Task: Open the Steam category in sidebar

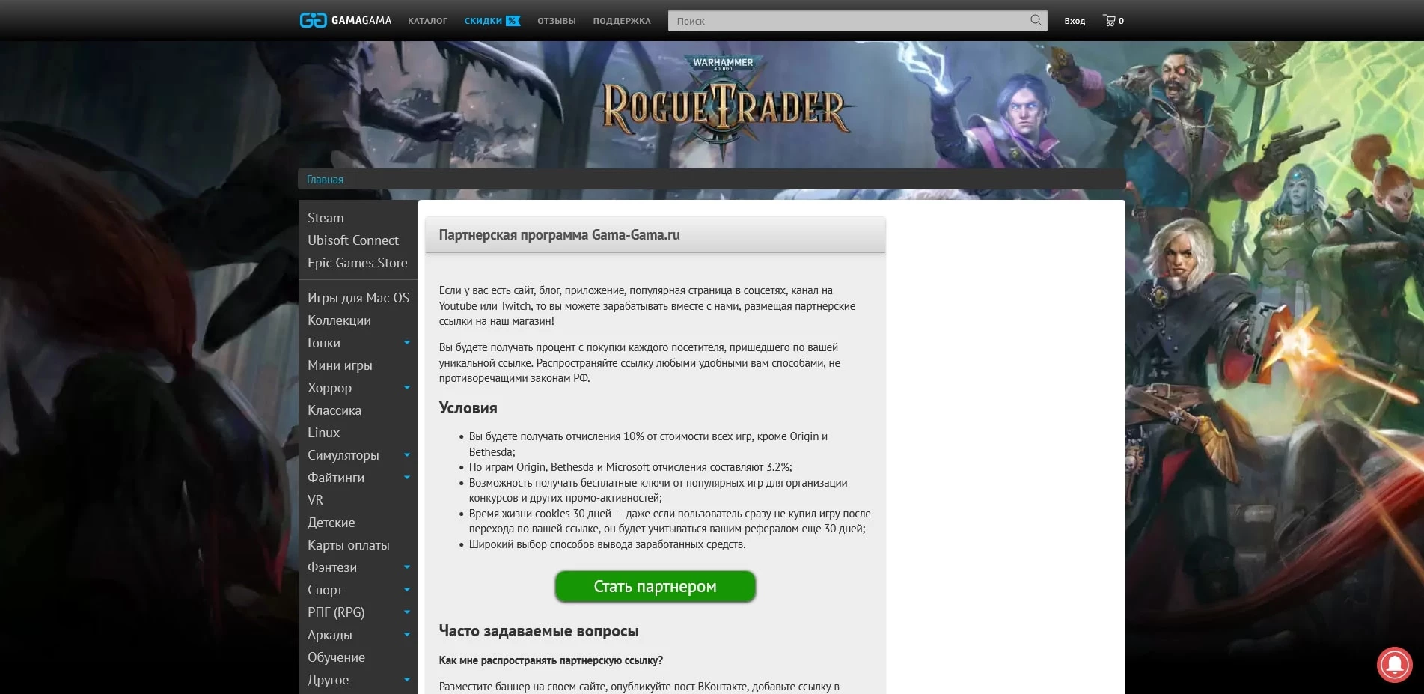Action: pyautogui.click(x=326, y=218)
